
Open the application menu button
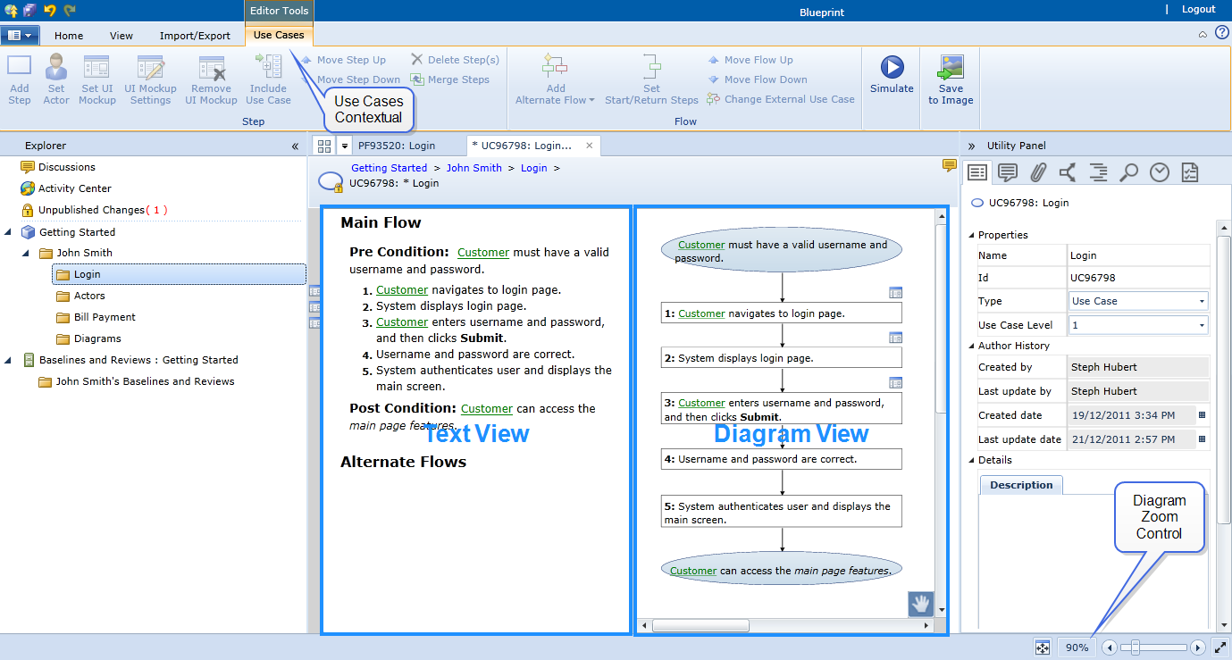point(20,35)
